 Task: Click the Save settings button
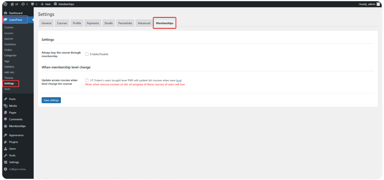tap(51, 100)
